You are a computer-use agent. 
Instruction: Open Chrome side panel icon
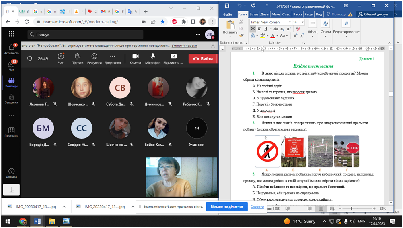[x=193, y=22]
